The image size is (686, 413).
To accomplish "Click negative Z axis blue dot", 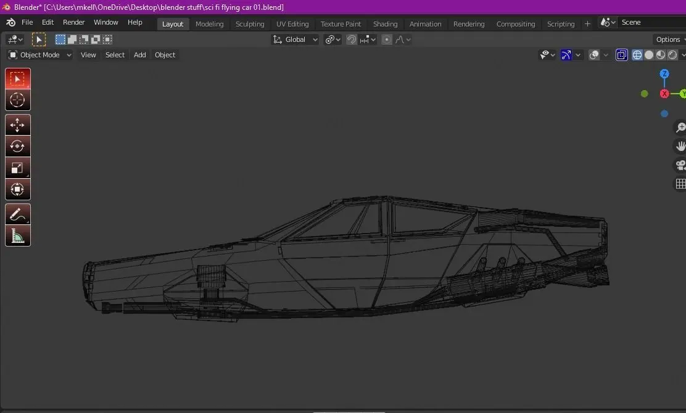I will pos(664,113).
